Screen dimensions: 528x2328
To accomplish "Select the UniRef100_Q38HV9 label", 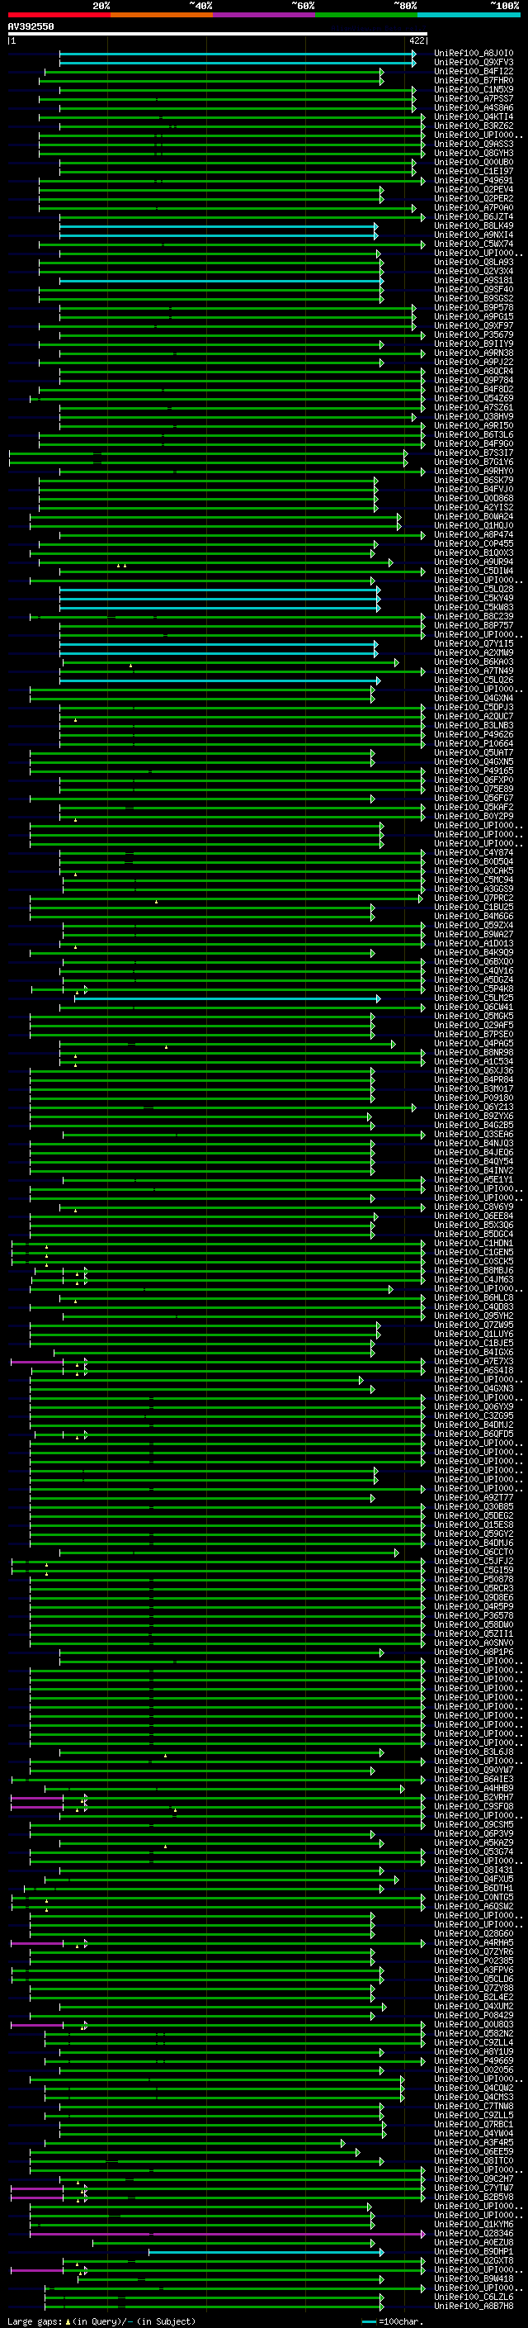I will (x=474, y=416).
